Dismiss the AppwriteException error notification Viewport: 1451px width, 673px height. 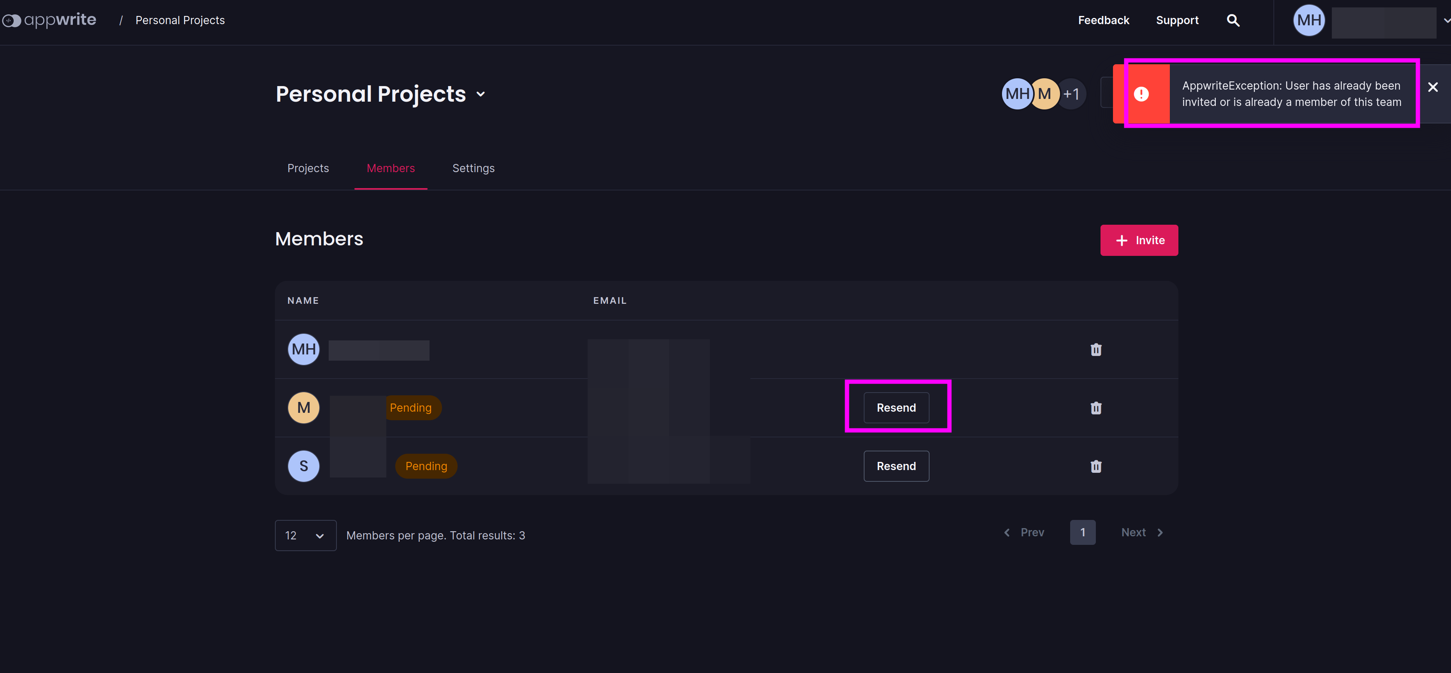pyautogui.click(x=1432, y=87)
